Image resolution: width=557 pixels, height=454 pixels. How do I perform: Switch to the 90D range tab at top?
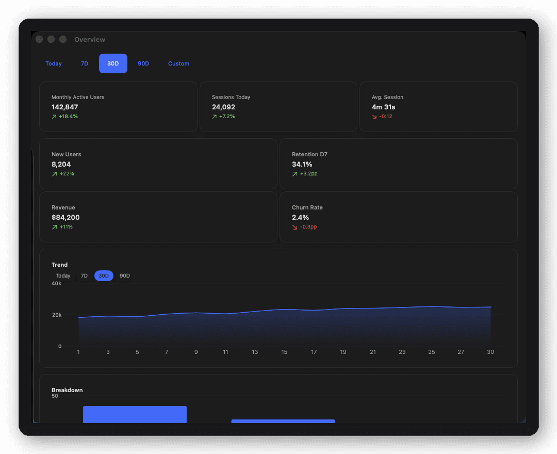tap(143, 63)
